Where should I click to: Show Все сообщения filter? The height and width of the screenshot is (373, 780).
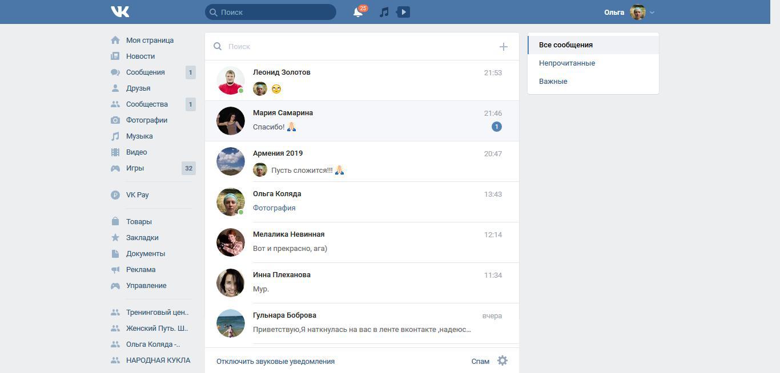pyautogui.click(x=565, y=45)
